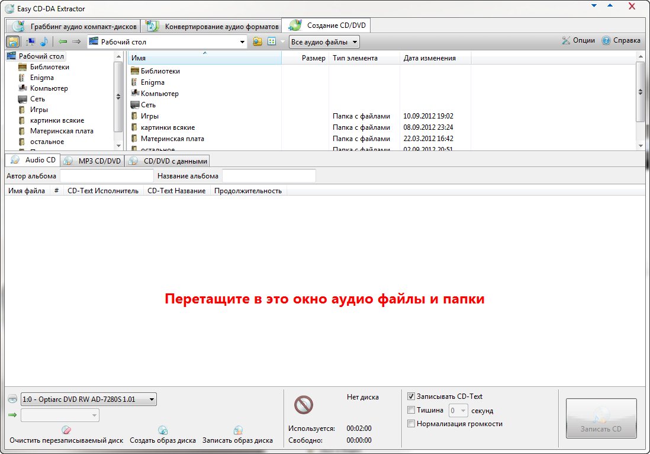
Task: Select Библиотеки in the folder tree
Action: coord(49,67)
